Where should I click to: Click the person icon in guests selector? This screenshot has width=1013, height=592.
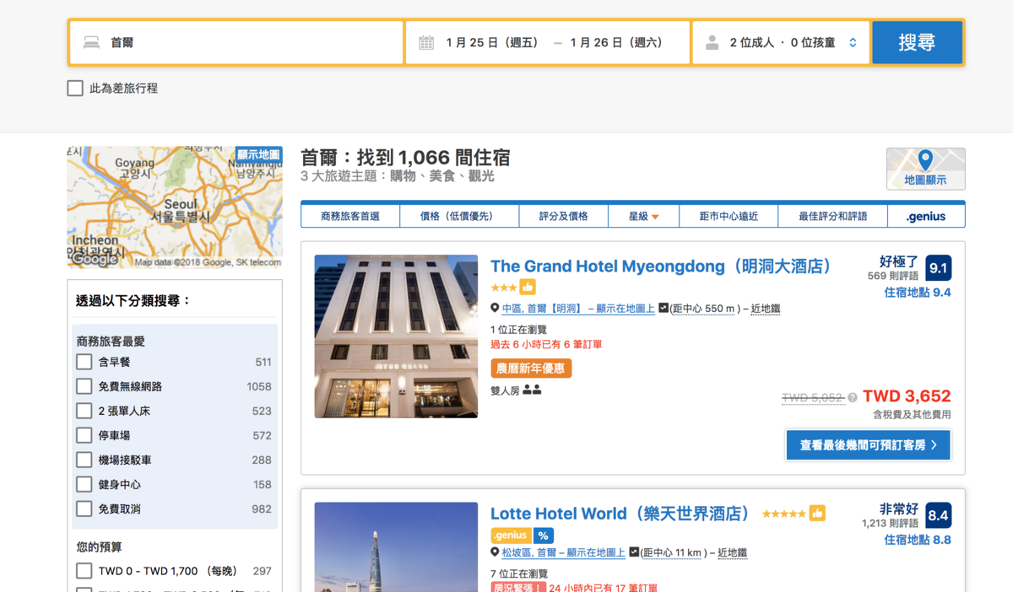(x=712, y=42)
